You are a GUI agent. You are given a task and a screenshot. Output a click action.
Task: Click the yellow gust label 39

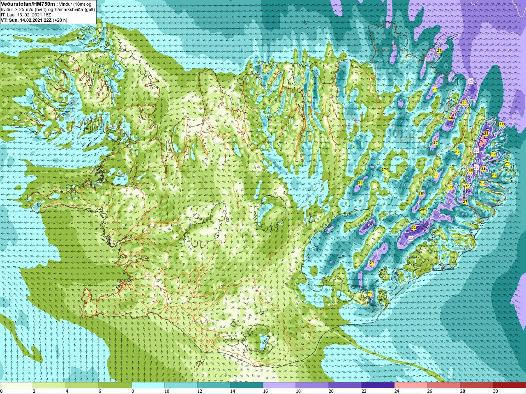486,134
